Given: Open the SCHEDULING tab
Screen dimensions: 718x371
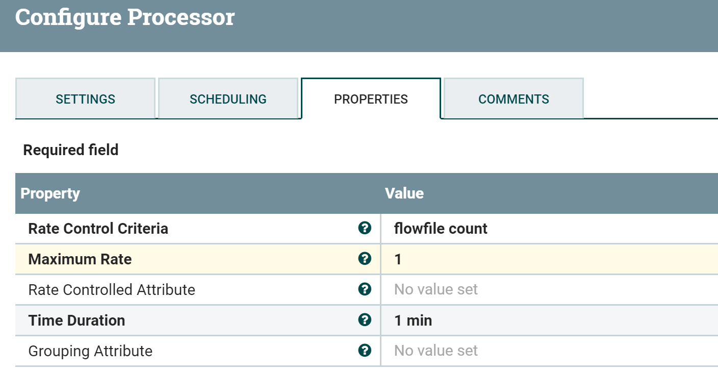Looking at the screenshot, I should pos(228,98).
